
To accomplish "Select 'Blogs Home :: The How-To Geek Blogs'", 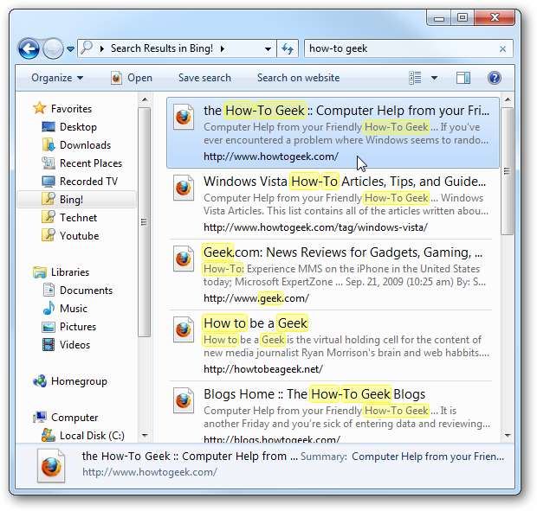I will (x=333, y=412).
